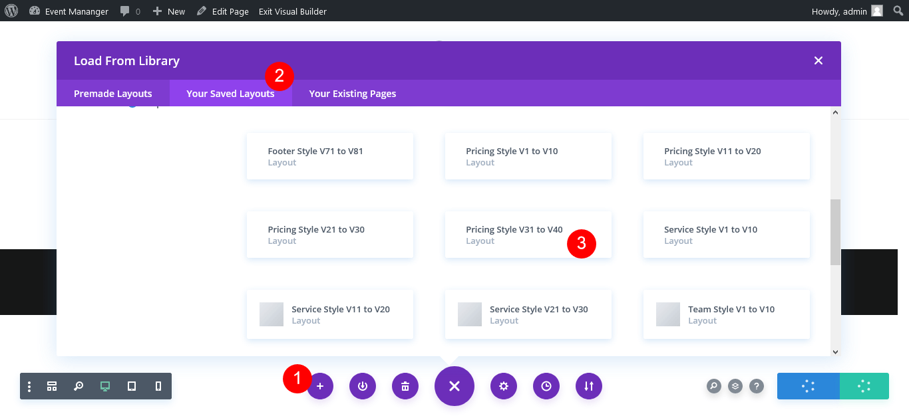Open Service Style V11 to V20 thumbnail
Viewport: 909px width, 416px height.
(x=272, y=314)
